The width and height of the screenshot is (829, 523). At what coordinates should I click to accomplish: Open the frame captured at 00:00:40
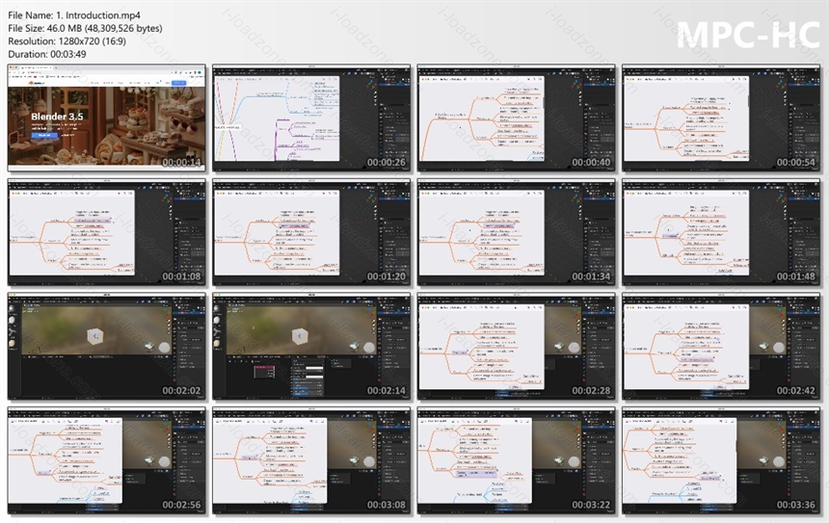click(x=516, y=118)
